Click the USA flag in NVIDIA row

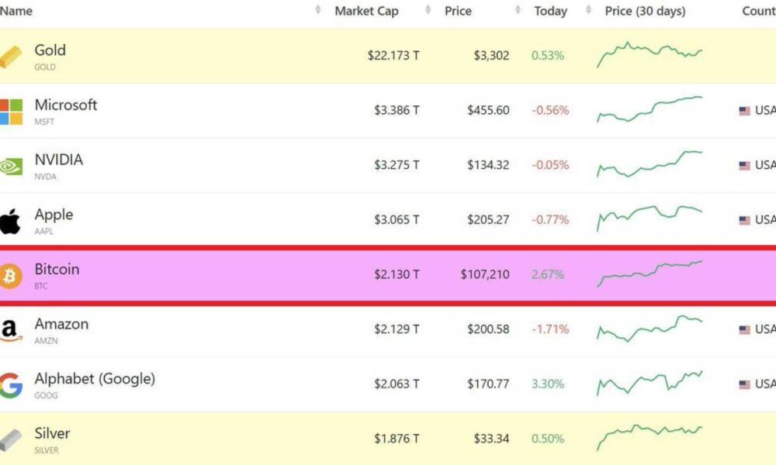point(744,166)
